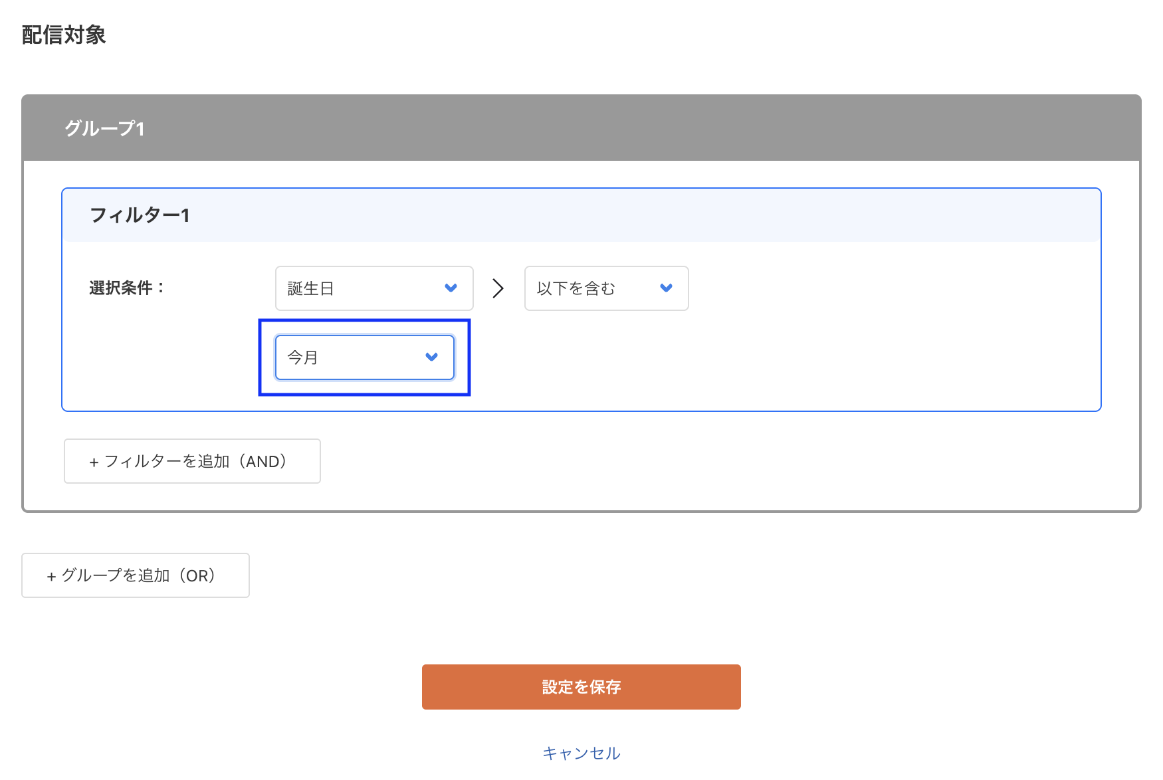Select the フィルター1 header title
The image size is (1163, 780).
click(x=140, y=215)
